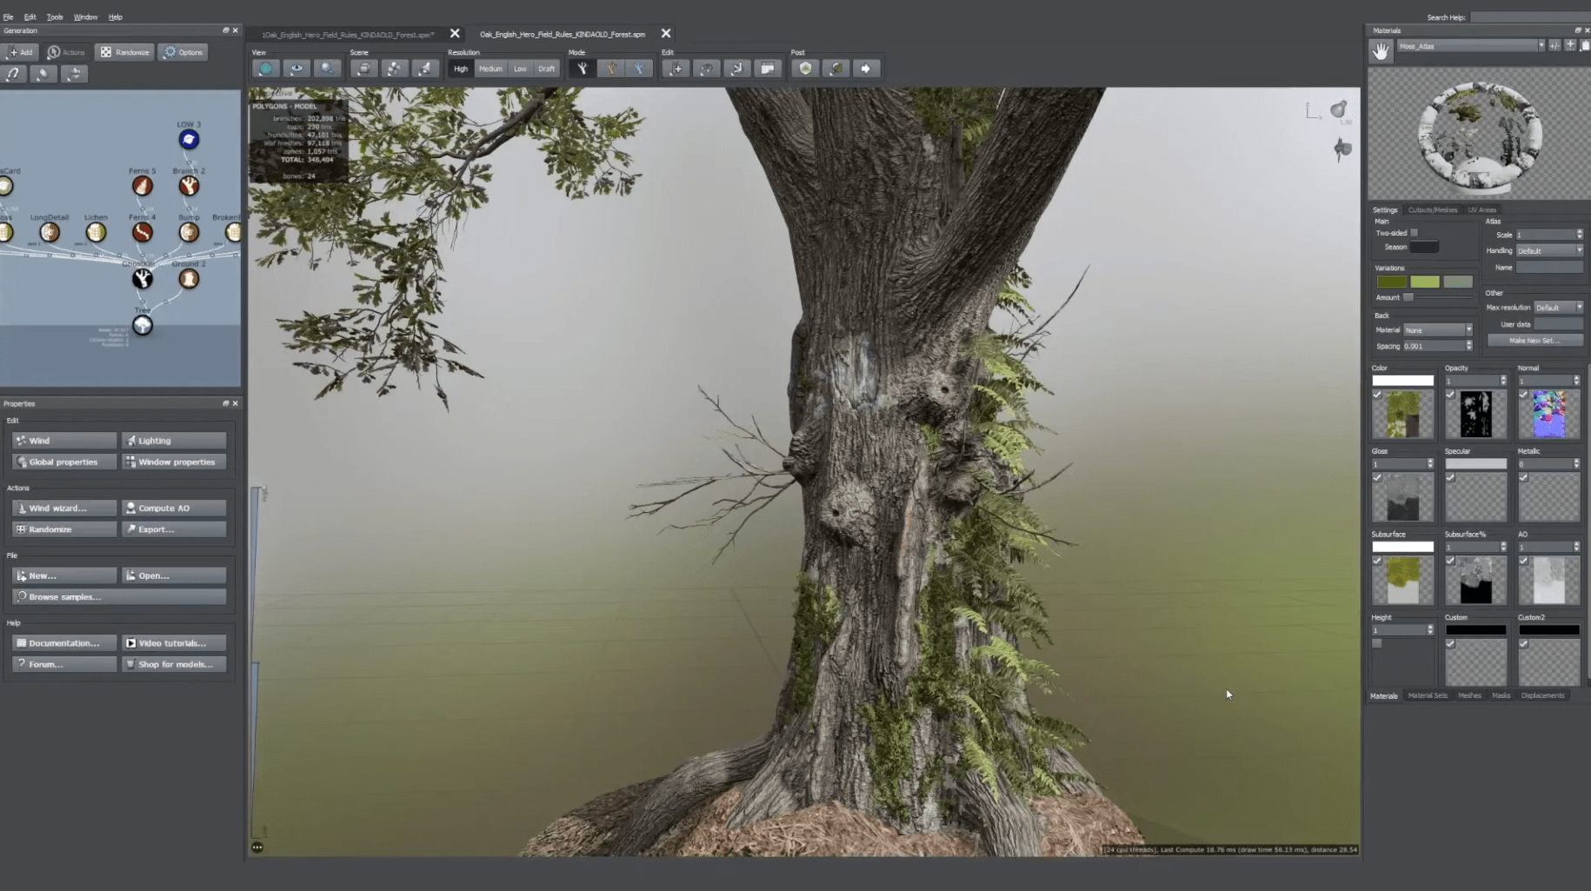Select the Ferns 5 generator node
Viewport: 1591px width, 891px height.
pos(143,185)
